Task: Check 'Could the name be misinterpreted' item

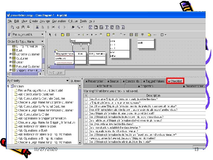Action: [86, 106]
